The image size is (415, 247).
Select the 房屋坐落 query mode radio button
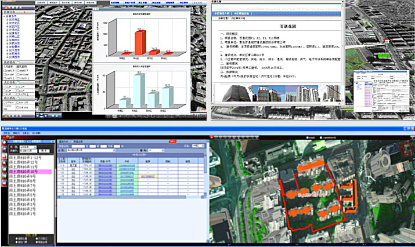click(x=72, y=141)
